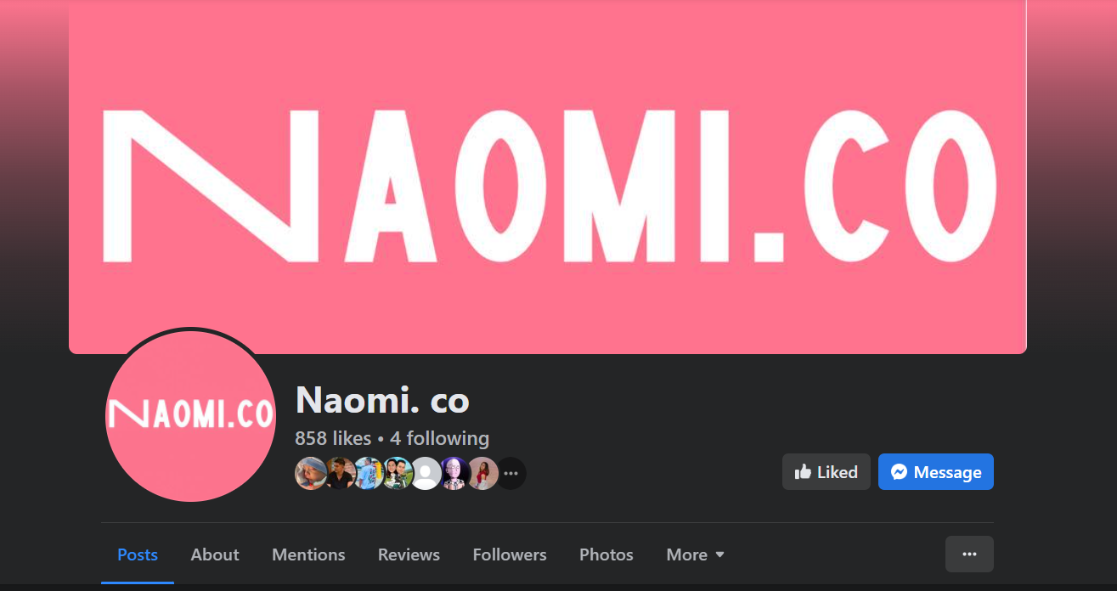This screenshot has width=1117, height=591.
Task: Open the woman in red top avatar
Action: click(483, 473)
